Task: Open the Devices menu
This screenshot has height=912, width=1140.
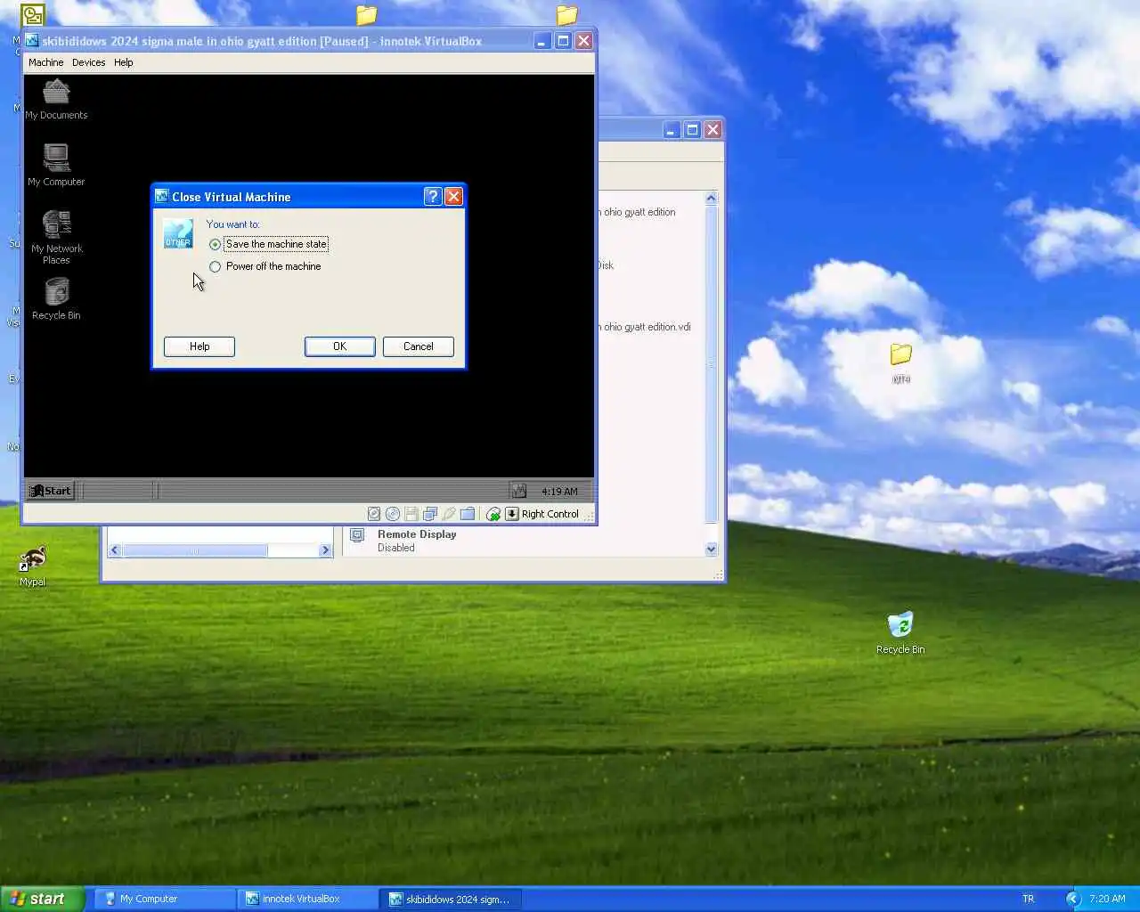Action: pyautogui.click(x=88, y=62)
